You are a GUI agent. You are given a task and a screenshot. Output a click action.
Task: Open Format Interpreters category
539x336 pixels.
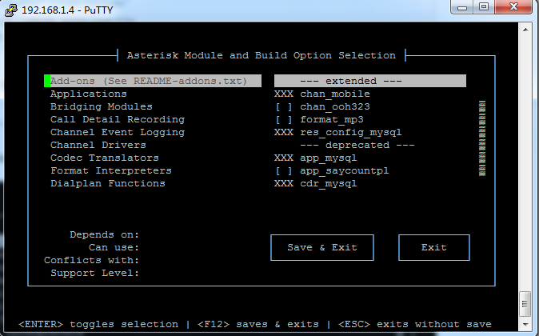[111, 170]
